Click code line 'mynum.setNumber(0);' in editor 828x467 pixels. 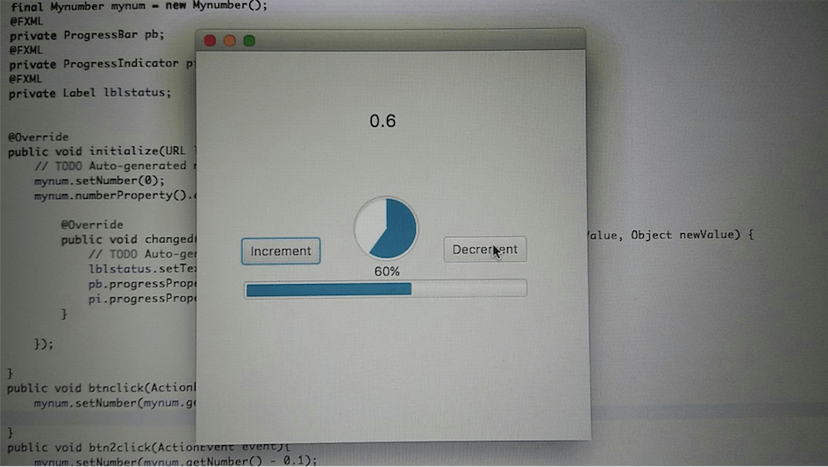point(99,180)
